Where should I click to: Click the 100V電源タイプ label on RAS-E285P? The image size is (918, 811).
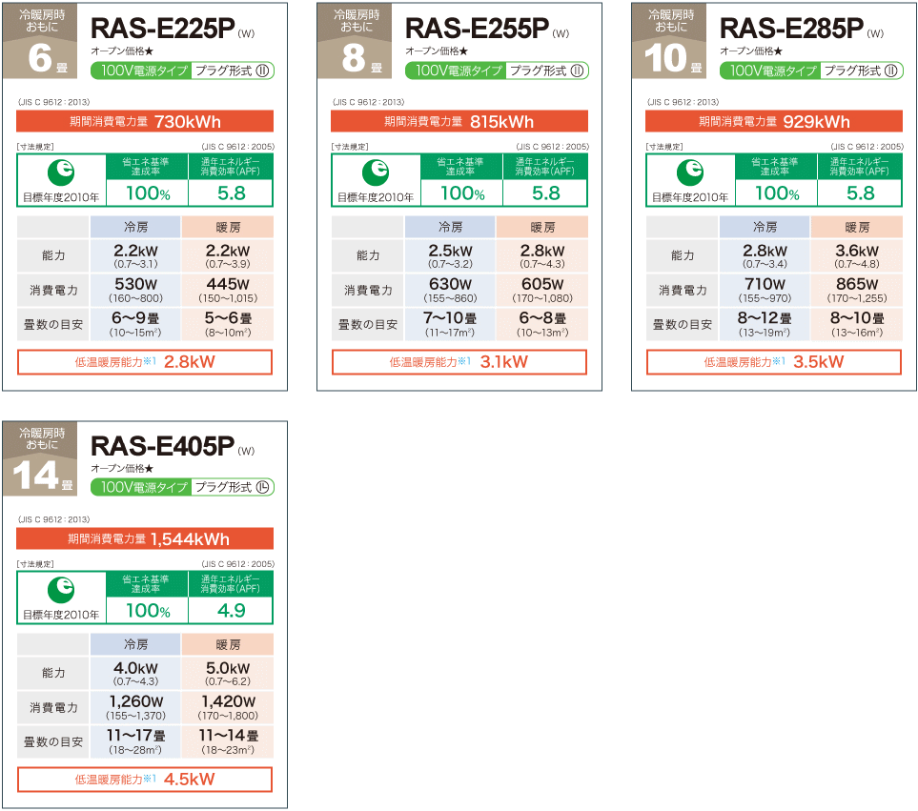pos(770,71)
